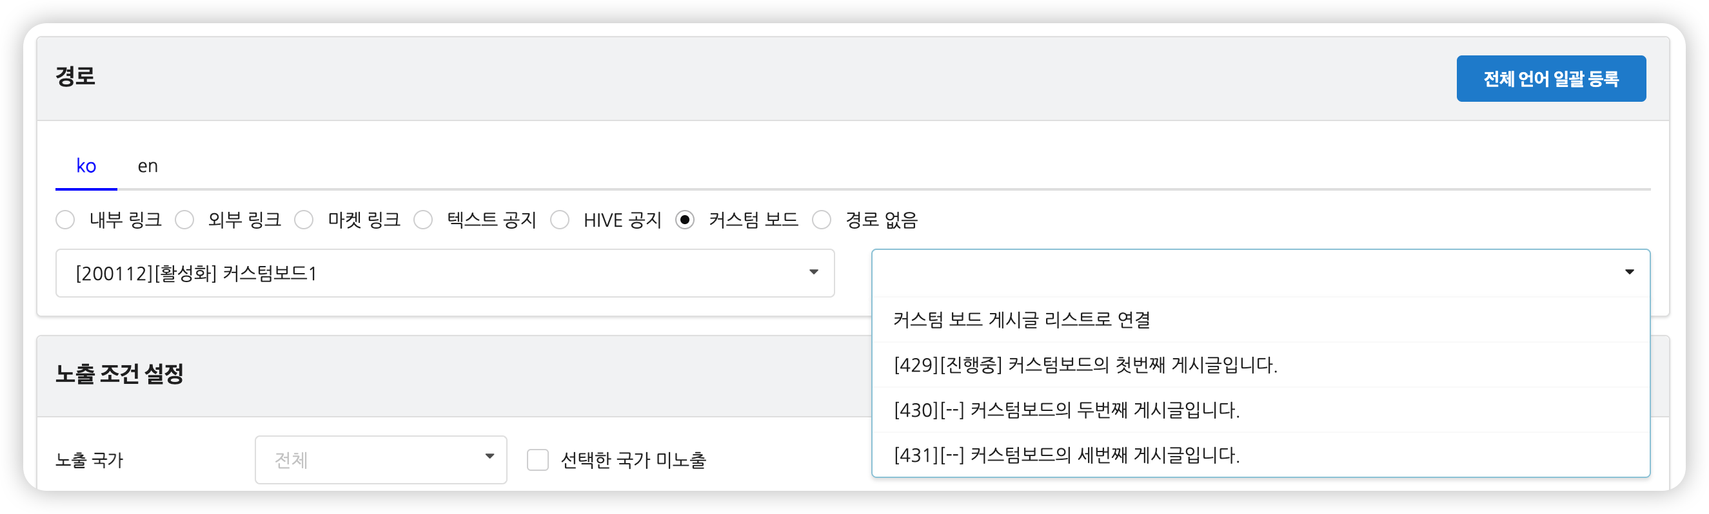Select the 경로 없음 radio button

[822, 220]
